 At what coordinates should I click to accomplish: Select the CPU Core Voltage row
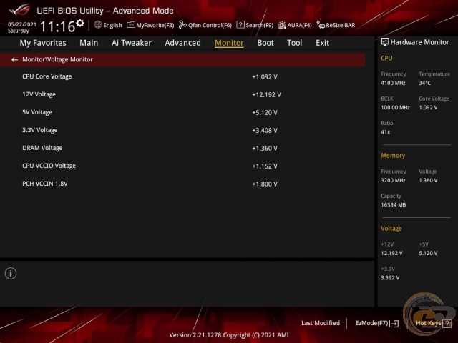click(x=182, y=76)
